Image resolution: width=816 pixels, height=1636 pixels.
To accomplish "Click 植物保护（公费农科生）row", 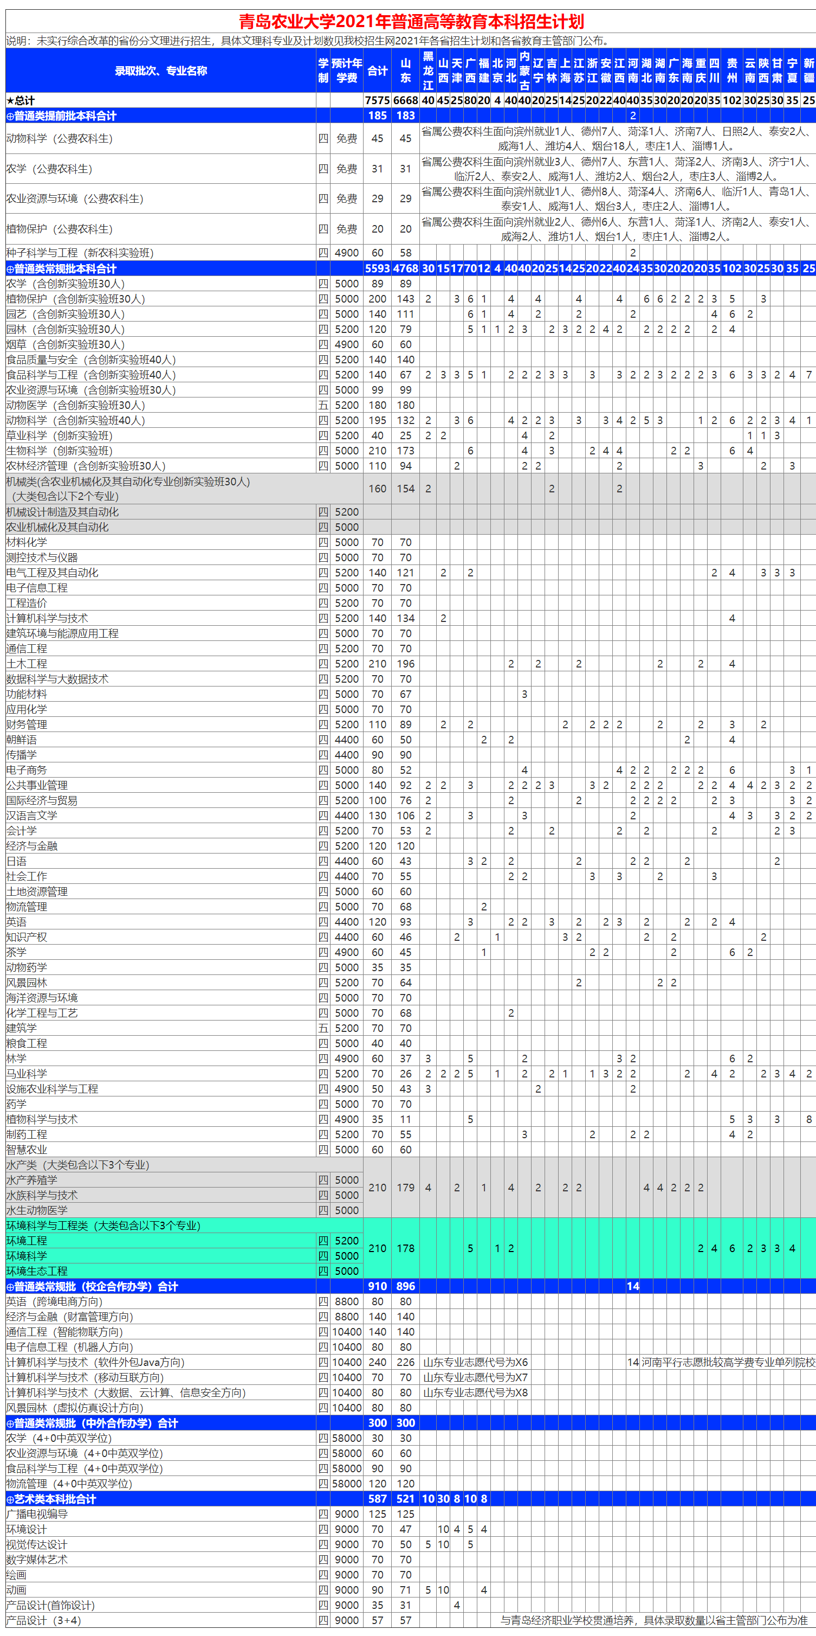I will (x=411, y=229).
